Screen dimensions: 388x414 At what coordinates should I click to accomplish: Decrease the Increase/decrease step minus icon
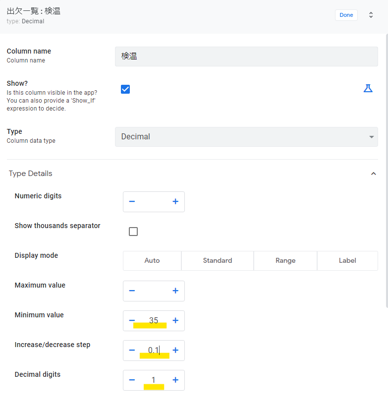coord(132,351)
